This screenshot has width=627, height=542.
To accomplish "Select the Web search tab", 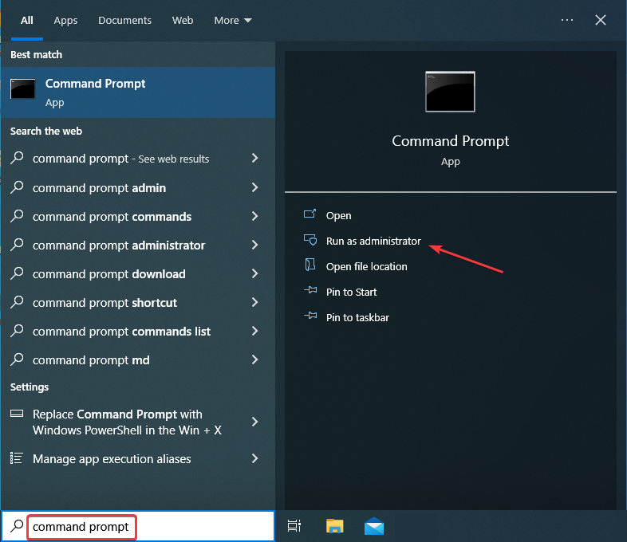I will tap(183, 20).
